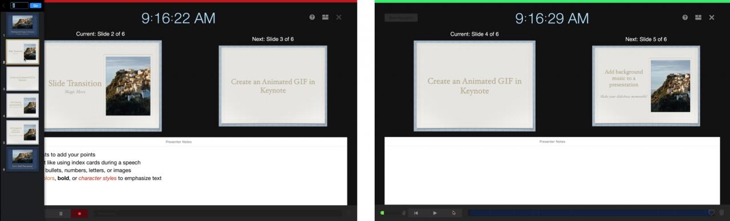730x221 pixels.
Task: Click the red 'character styles' note text
Action: [98, 178]
